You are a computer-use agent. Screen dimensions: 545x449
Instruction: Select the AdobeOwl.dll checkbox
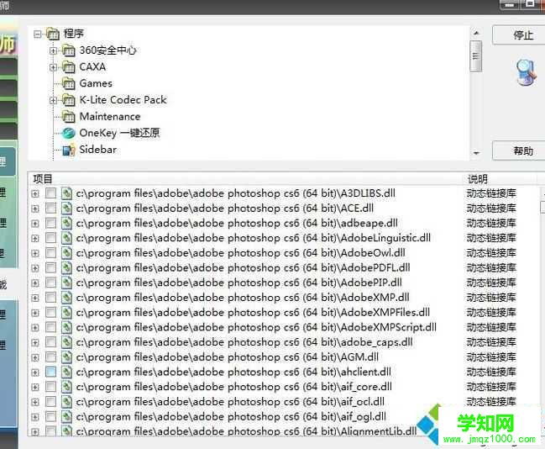coord(50,253)
